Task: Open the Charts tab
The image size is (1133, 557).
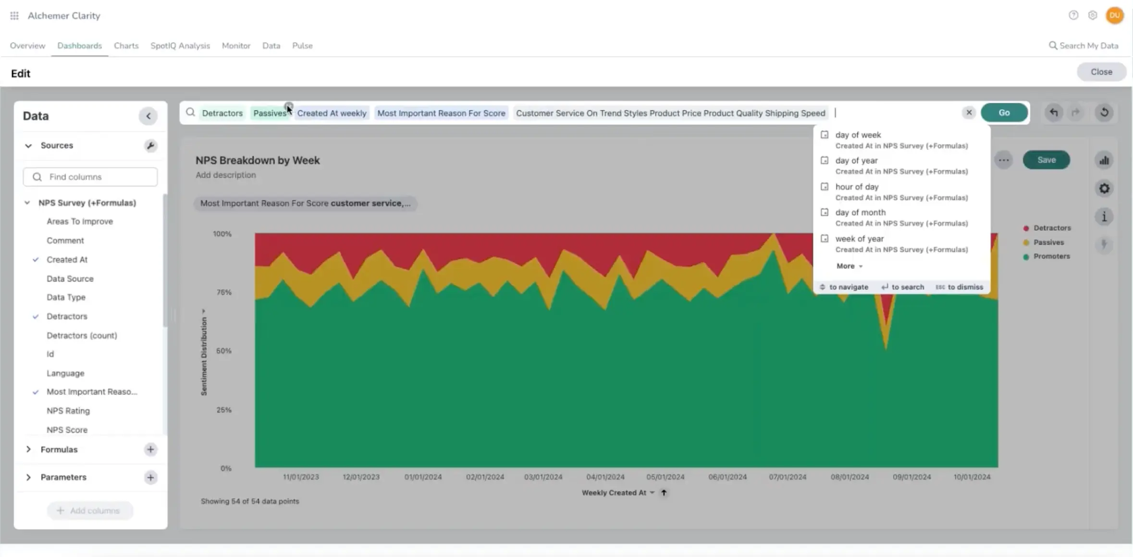Action: click(126, 46)
